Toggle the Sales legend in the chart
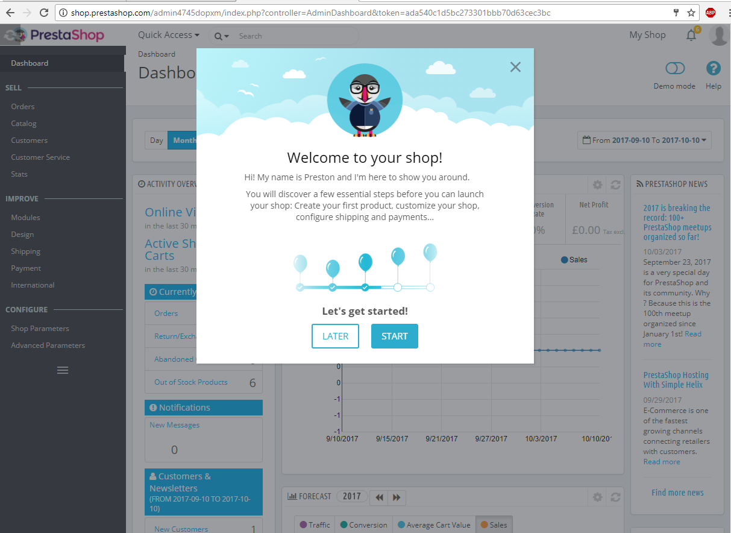 tap(574, 260)
